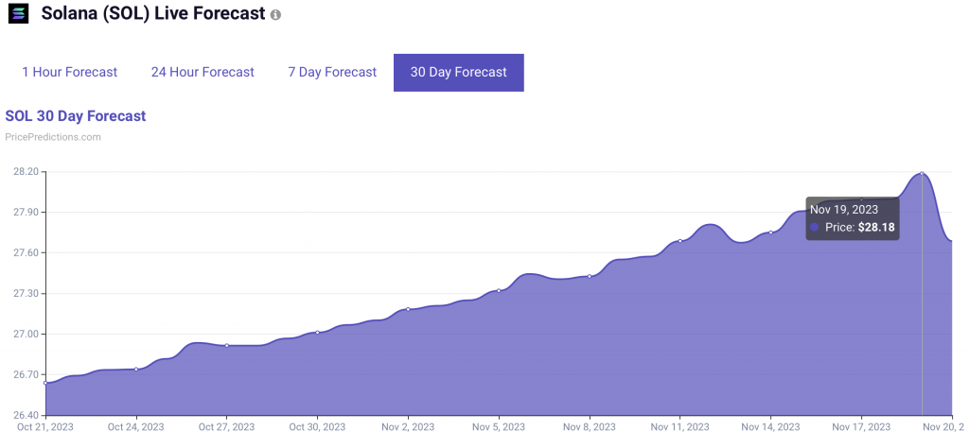Click the PricePredictions.com chart credit
This screenshot has height=448, width=969.
point(53,137)
